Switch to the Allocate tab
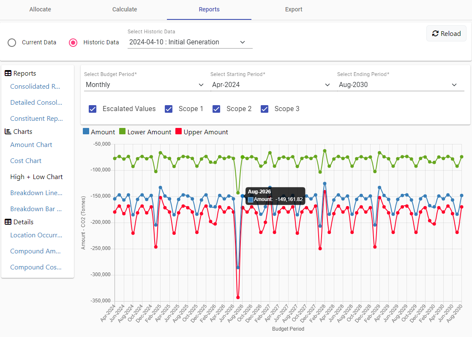 40,9
